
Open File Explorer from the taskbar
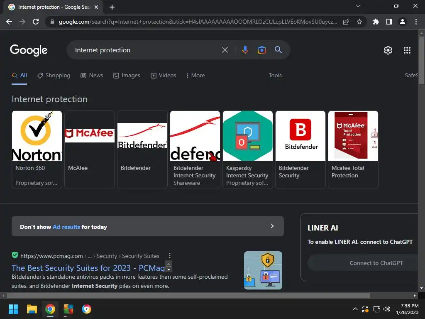pos(32,309)
